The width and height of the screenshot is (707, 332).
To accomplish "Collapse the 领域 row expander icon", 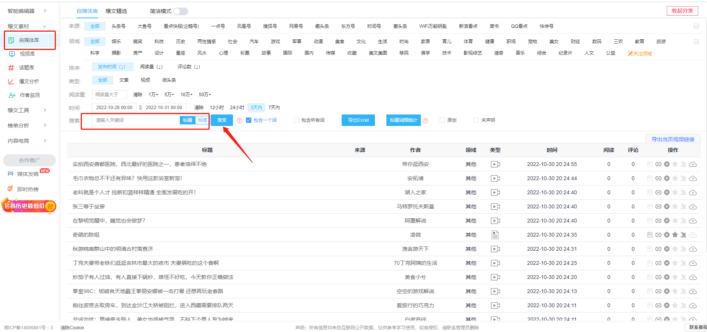I will 696,41.
